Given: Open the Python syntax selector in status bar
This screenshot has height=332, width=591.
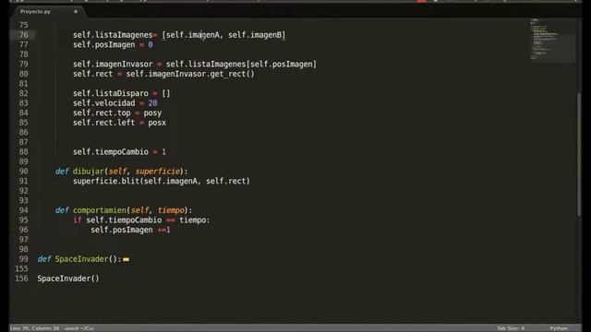Looking at the screenshot, I should coord(559,328).
